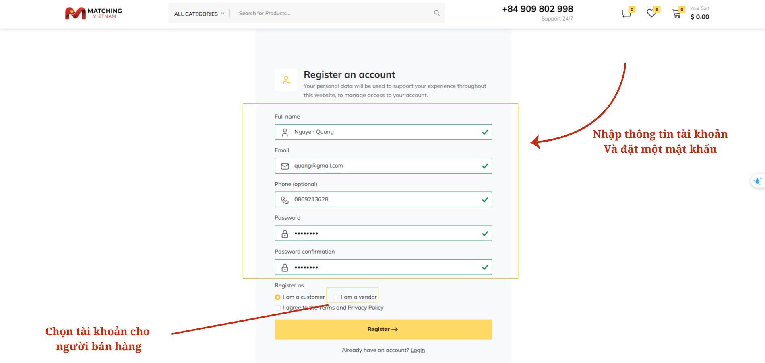Focus the Search for Products box

click(334, 13)
